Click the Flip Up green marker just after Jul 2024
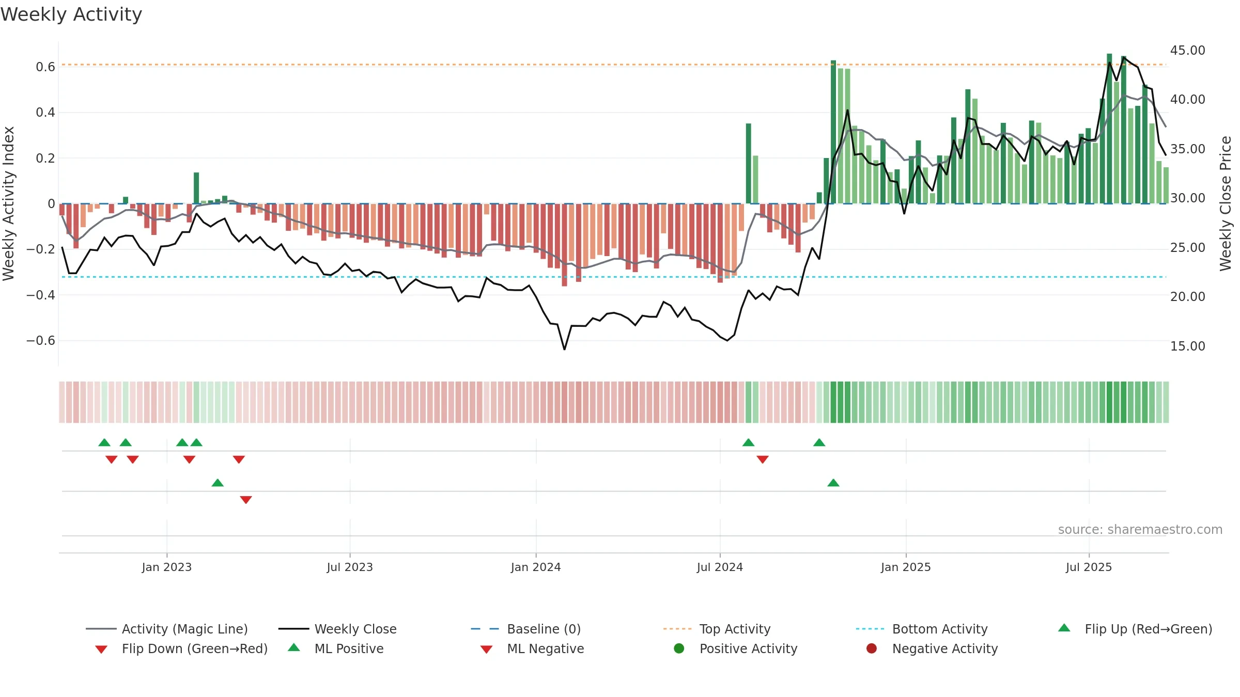 click(x=748, y=442)
